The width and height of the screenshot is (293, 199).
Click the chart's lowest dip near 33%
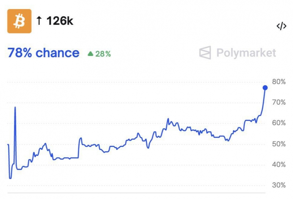pos(10,178)
